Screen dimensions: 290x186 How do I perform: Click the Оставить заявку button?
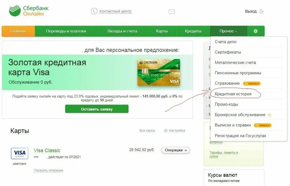click(97, 109)
